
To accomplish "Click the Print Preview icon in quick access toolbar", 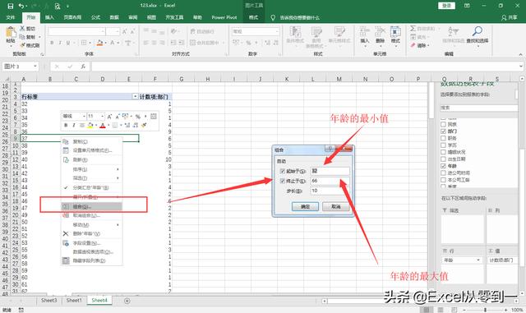I will coord(58,6).
